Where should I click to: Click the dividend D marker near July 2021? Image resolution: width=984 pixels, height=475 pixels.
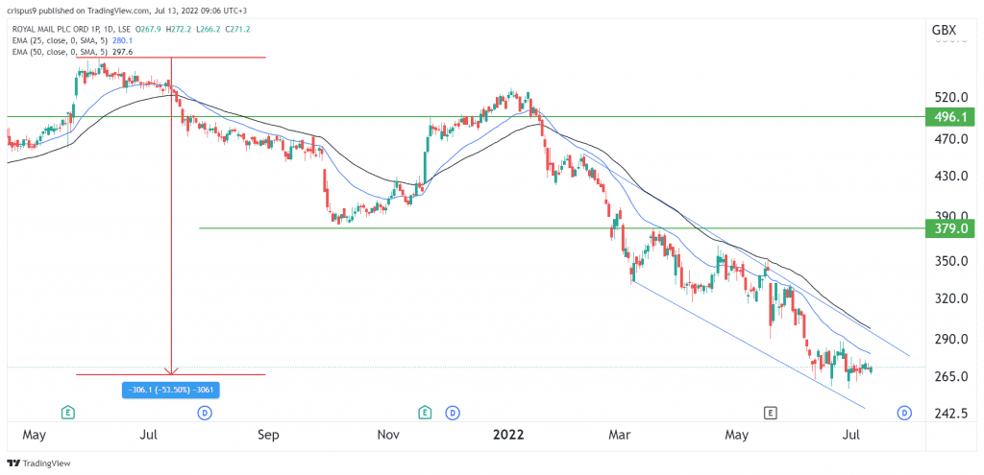coord(204,412)
